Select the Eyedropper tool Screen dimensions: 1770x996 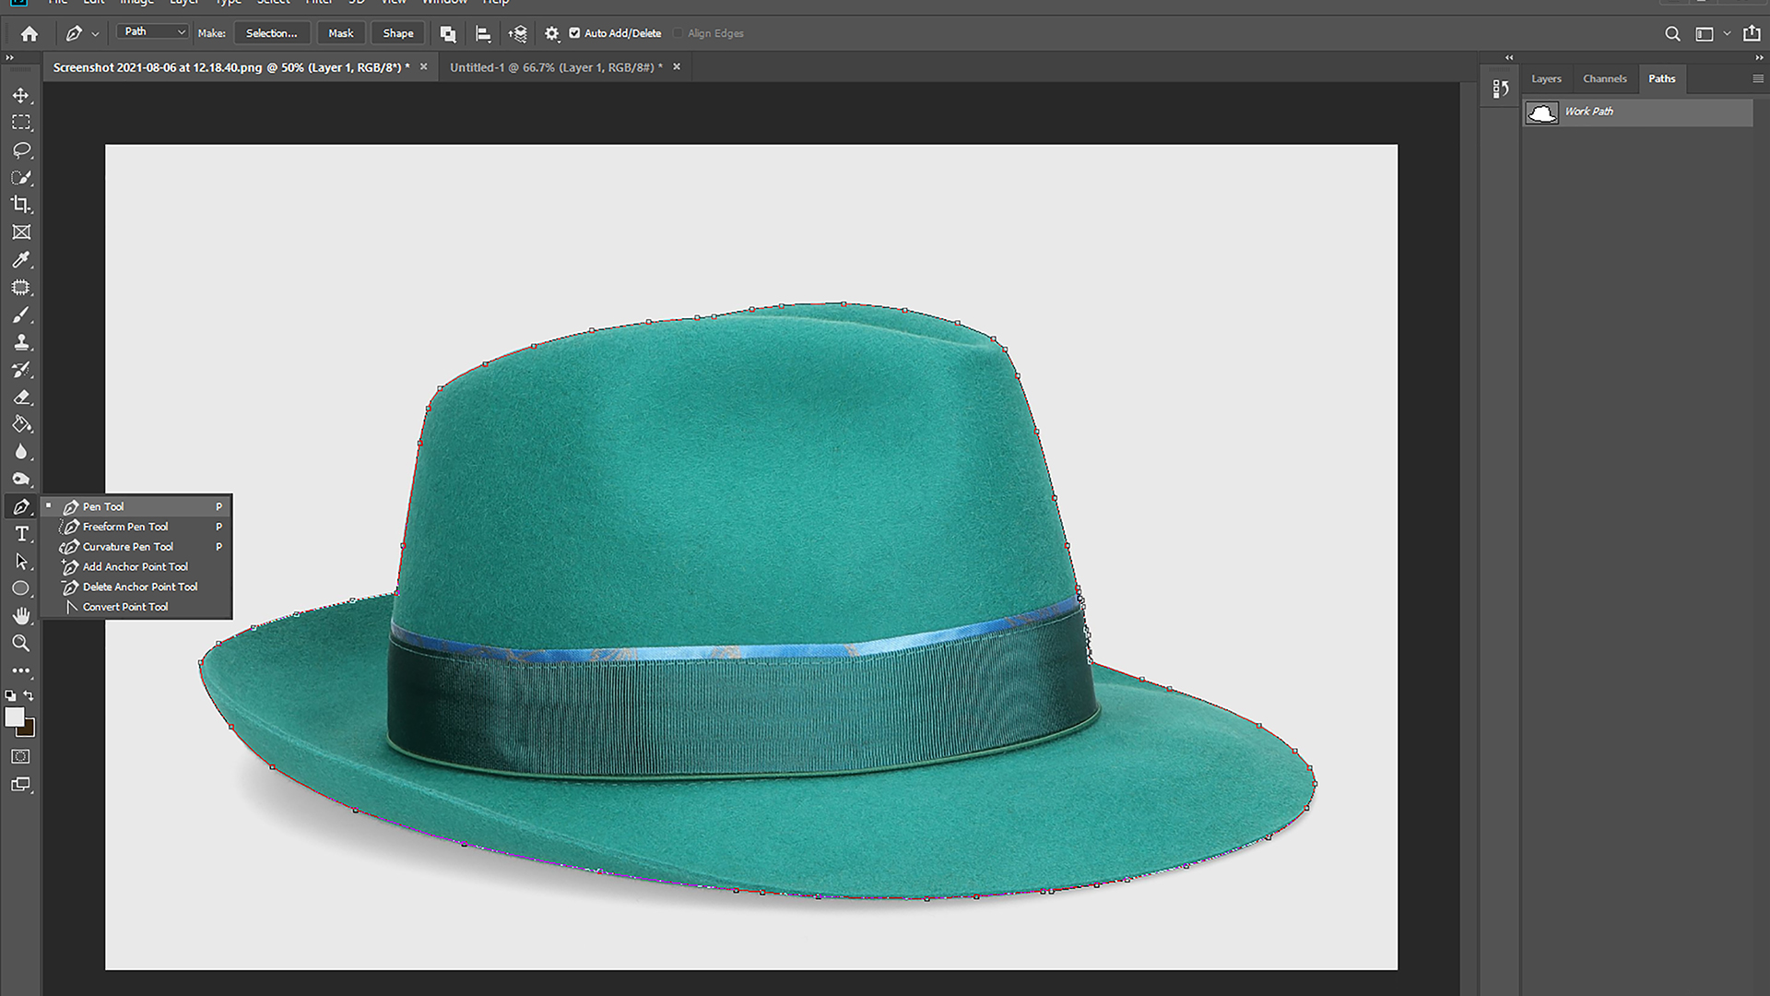21,260
